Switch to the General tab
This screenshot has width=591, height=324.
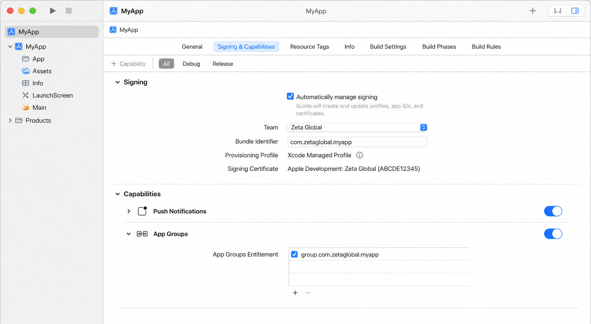click(x=192, y=47)
